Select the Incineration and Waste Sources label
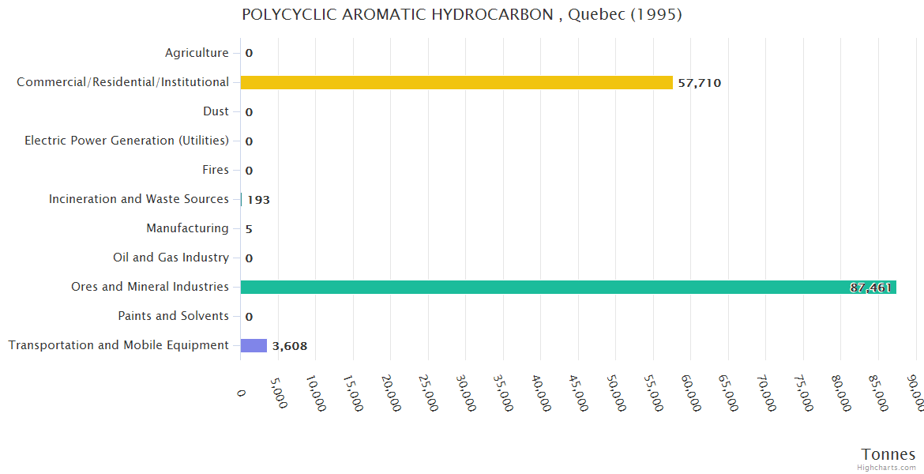 click(139, 199)
